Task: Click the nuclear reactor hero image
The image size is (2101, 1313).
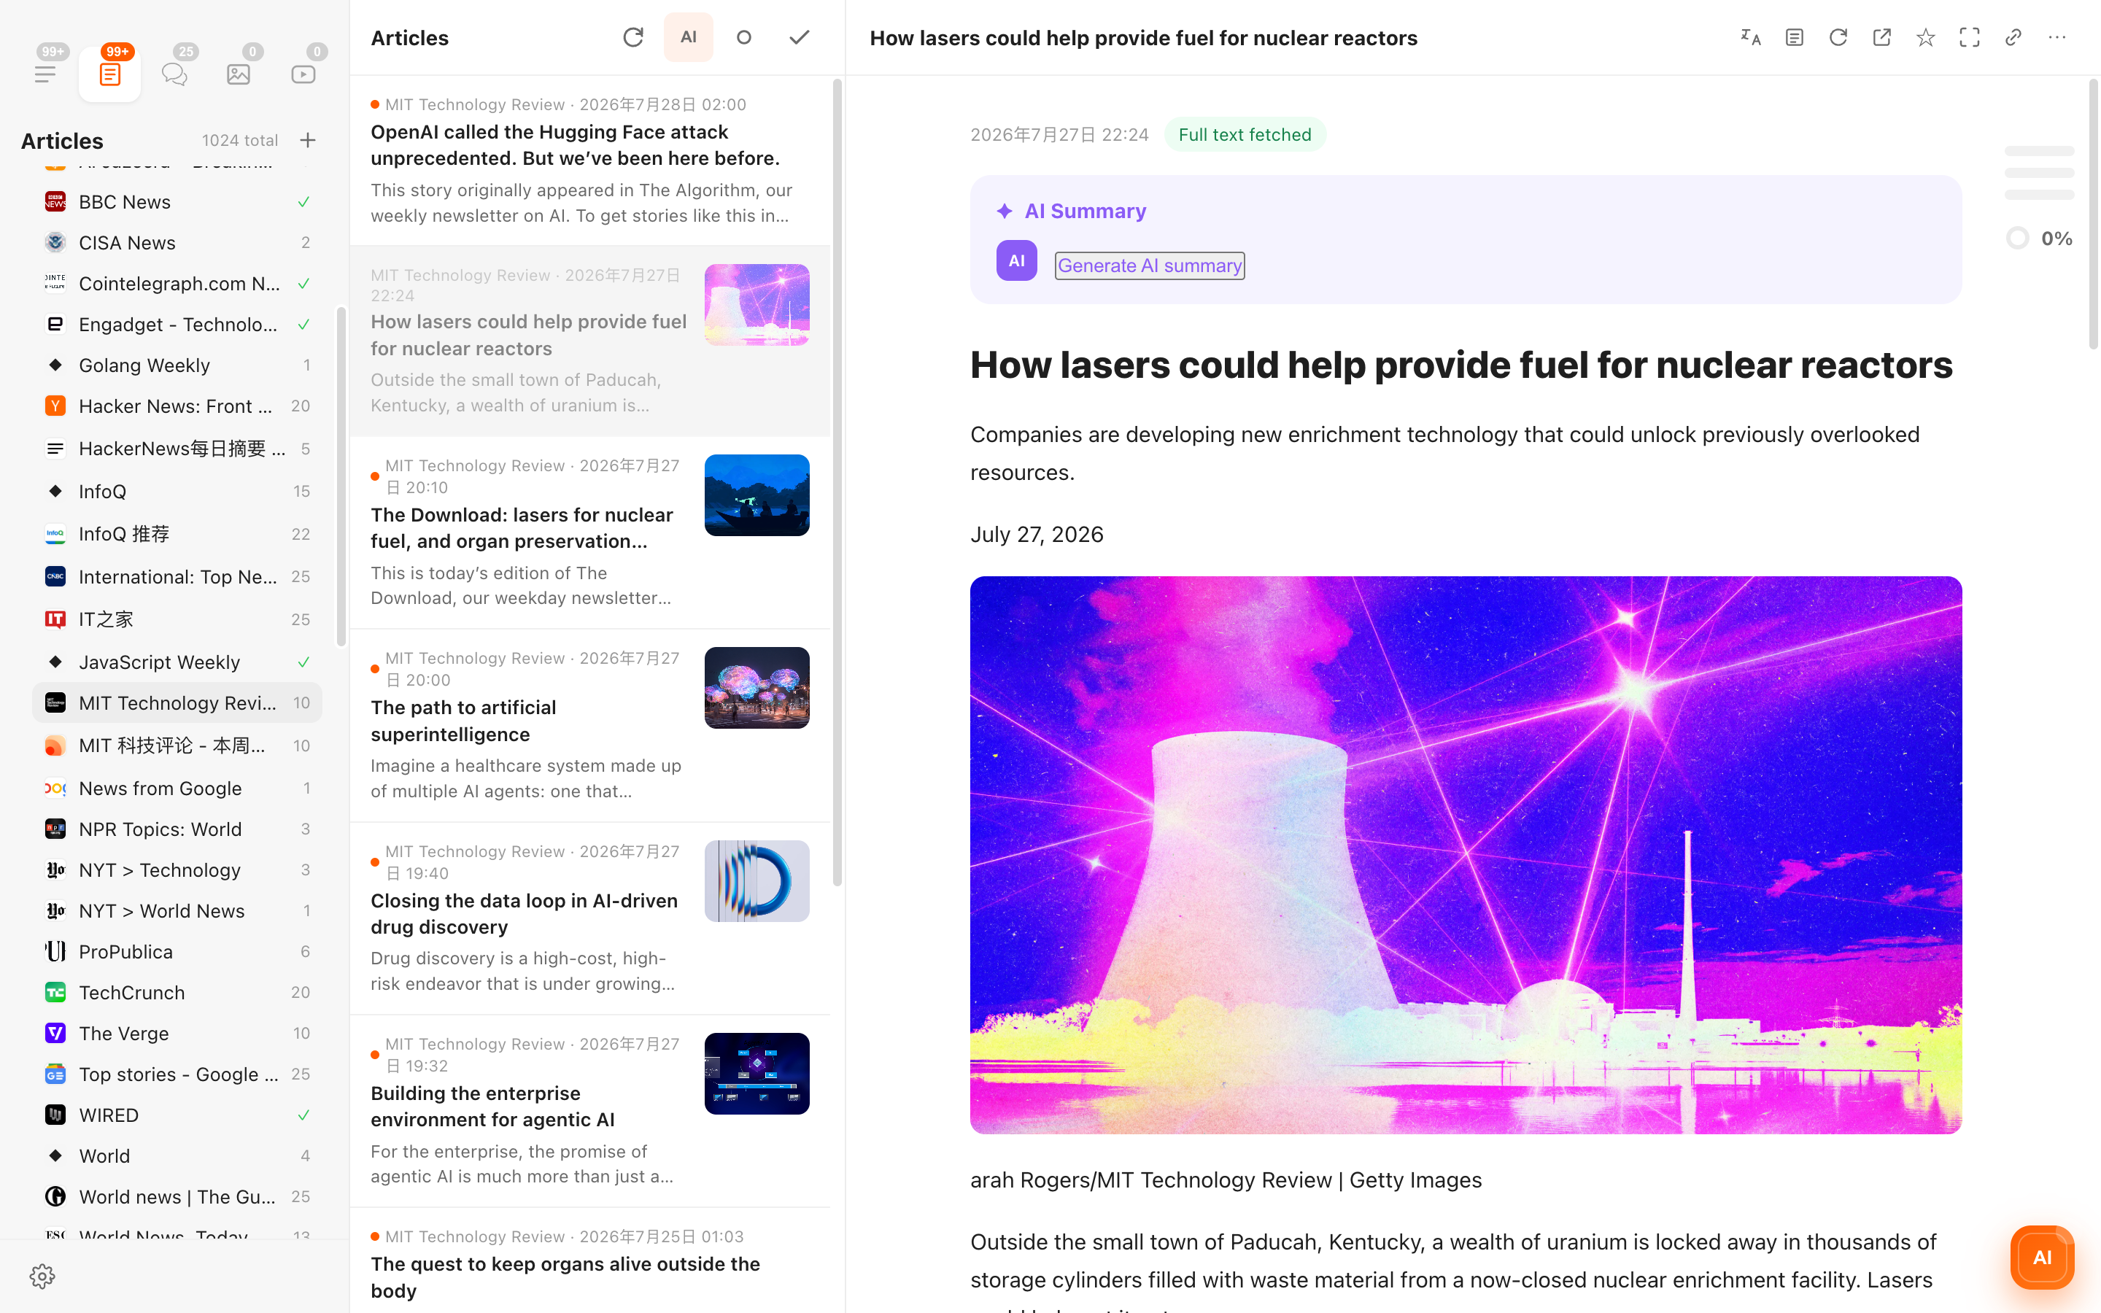Action: (1466, 854)
